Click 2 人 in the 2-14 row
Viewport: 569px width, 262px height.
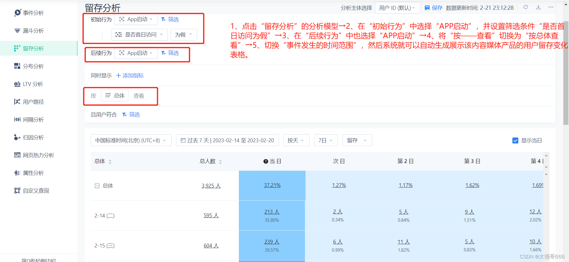(x=338, y=212)
